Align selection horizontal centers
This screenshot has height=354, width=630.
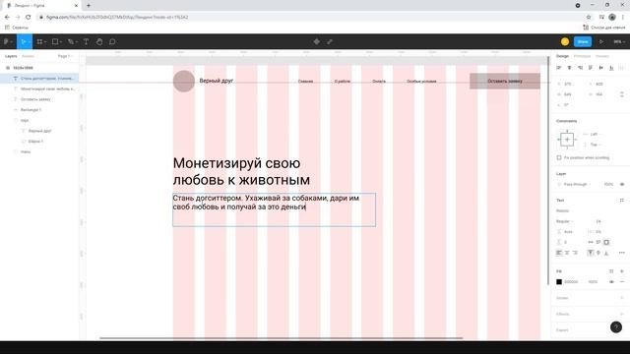(x=569, y=68)
